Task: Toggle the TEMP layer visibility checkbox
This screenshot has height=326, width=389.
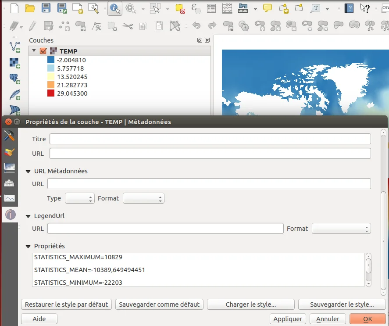Action: click(43, 51)
